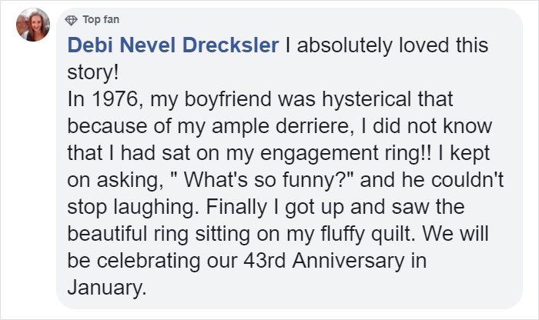Click the surname "Drecksler" in the commenter name
The image size is (539, 320).
point(230,45)
